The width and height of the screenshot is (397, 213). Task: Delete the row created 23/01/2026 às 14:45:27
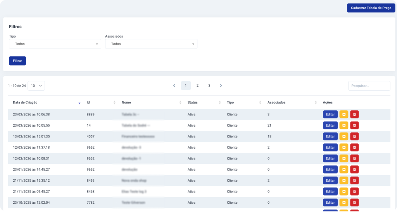pyautogui.click(x=354, y=169)
